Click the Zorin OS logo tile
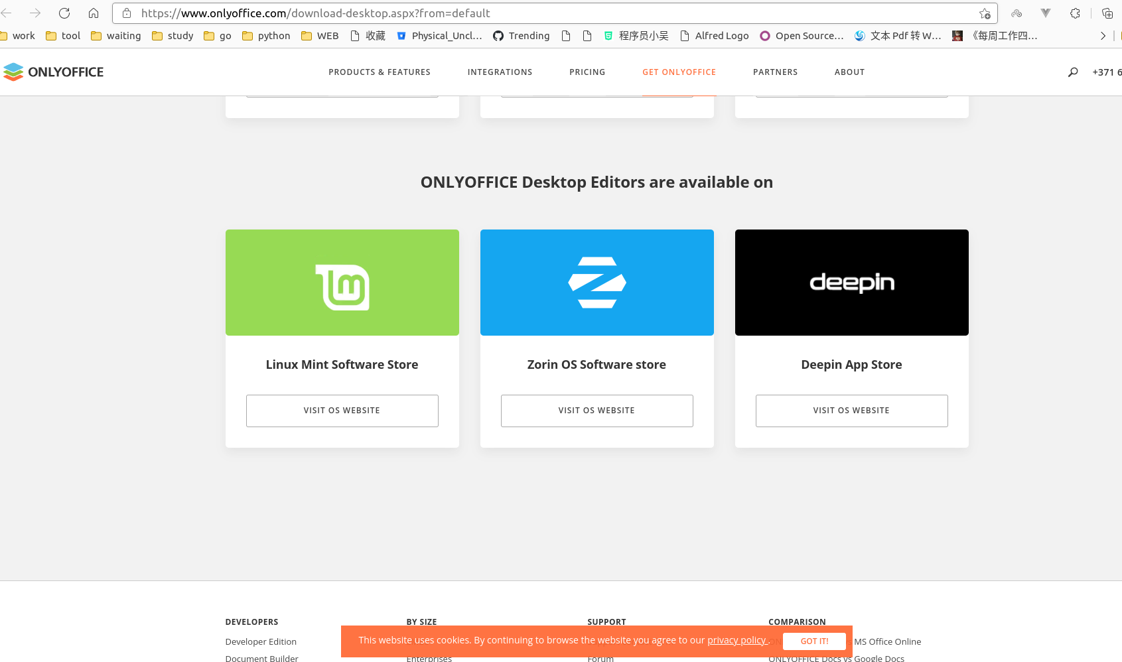Screen dimensions: 1122x662 (x=597, y=283)
